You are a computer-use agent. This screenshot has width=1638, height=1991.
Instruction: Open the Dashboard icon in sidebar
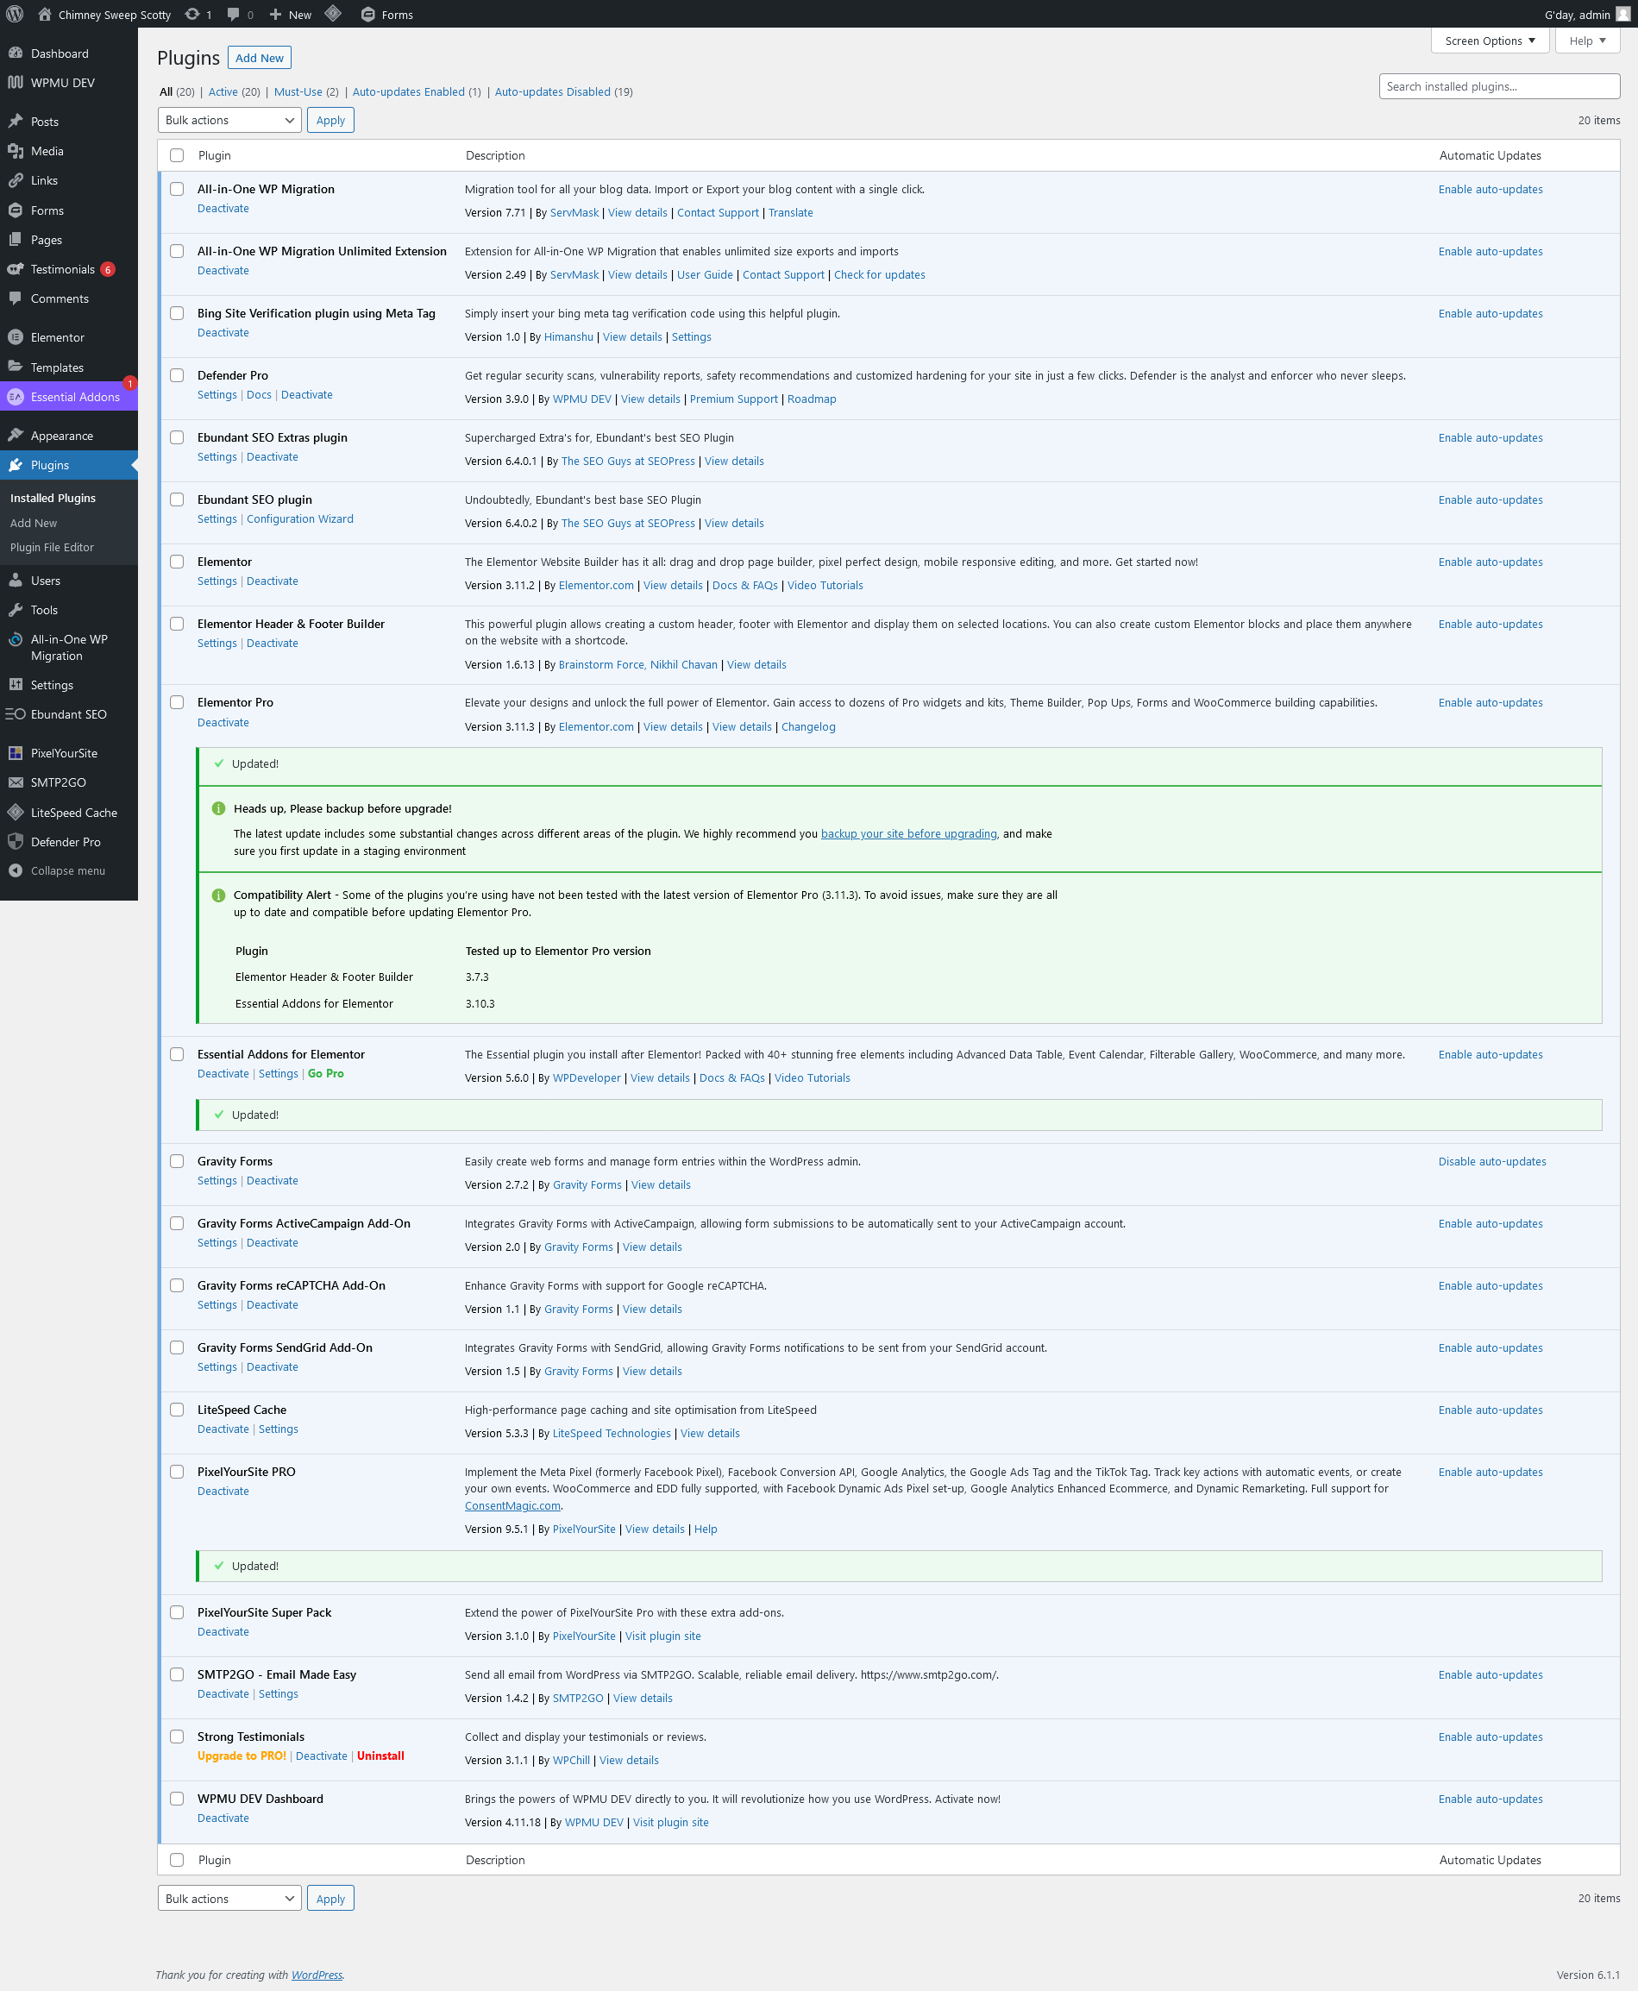16,53
